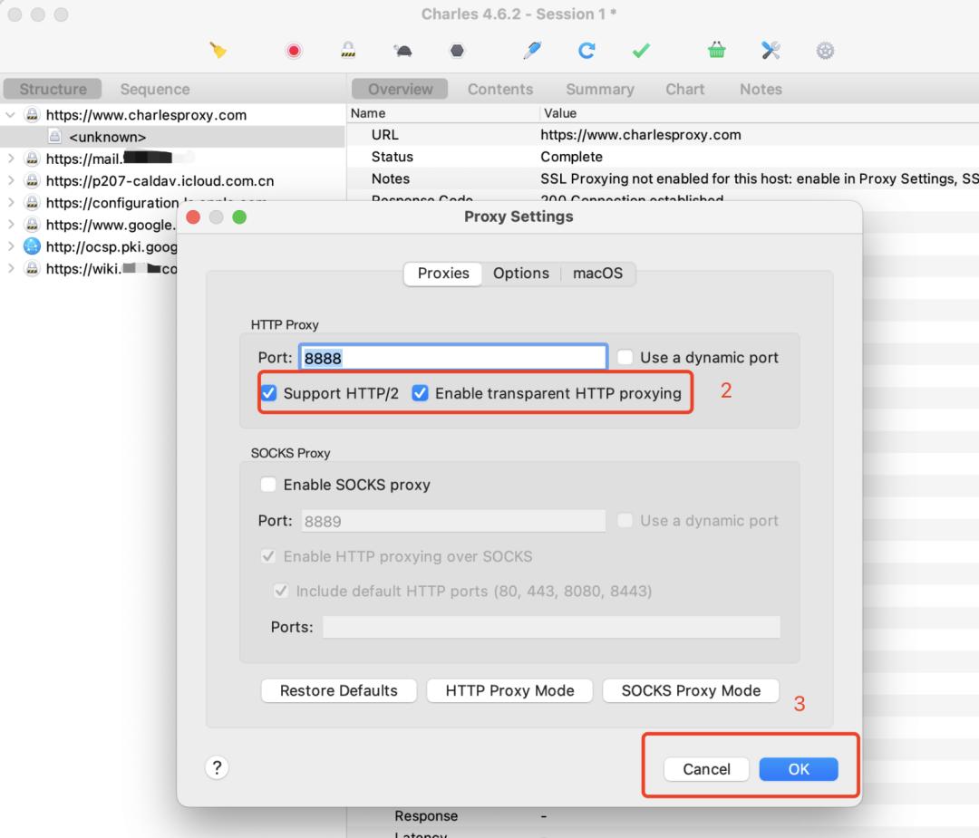Uncheck Support HTTP/2 checkbox

tap(269, 393)
